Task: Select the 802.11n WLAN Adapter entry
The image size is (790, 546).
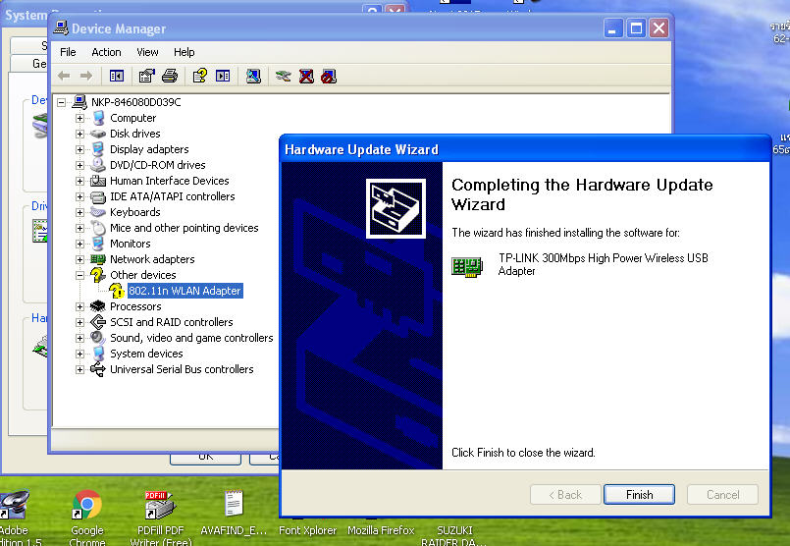Action: [184, 291]
